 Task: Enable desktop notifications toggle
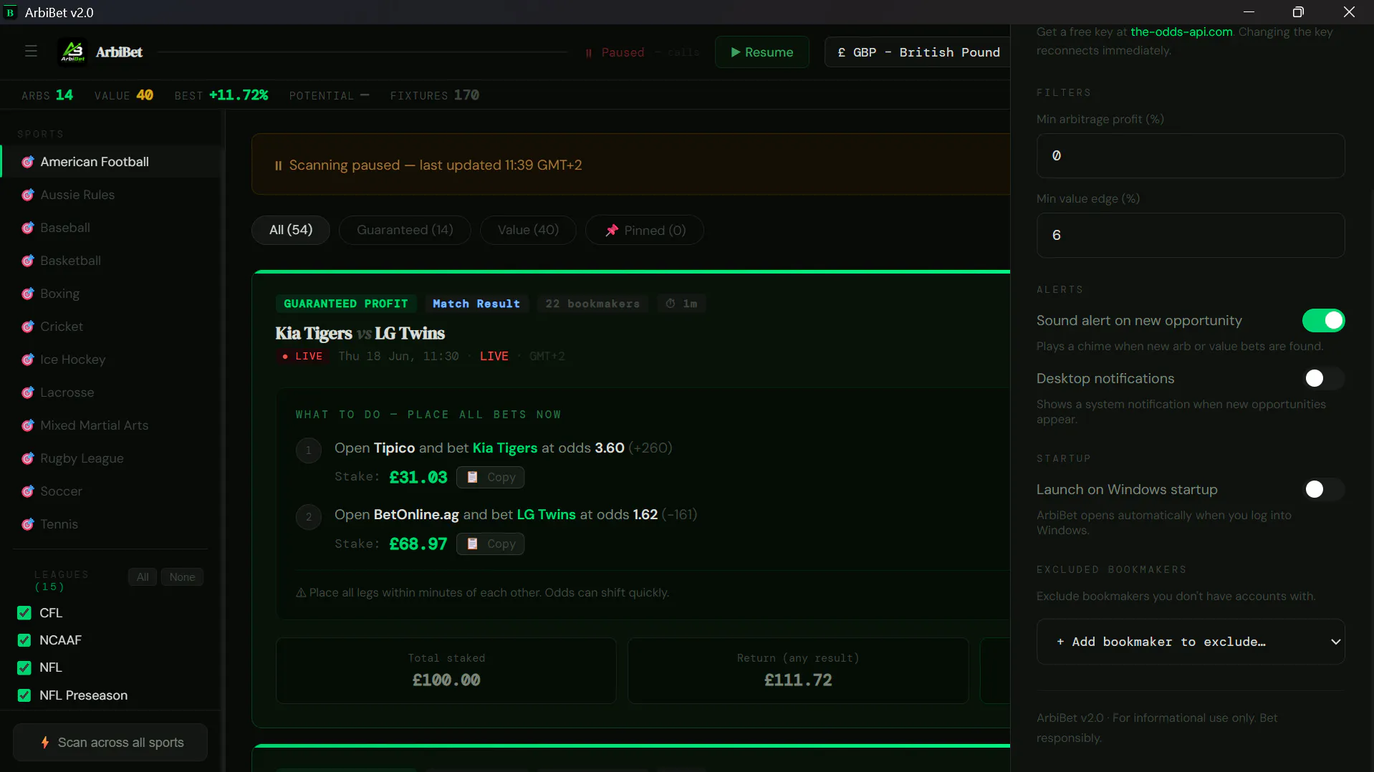[1323, 378]
